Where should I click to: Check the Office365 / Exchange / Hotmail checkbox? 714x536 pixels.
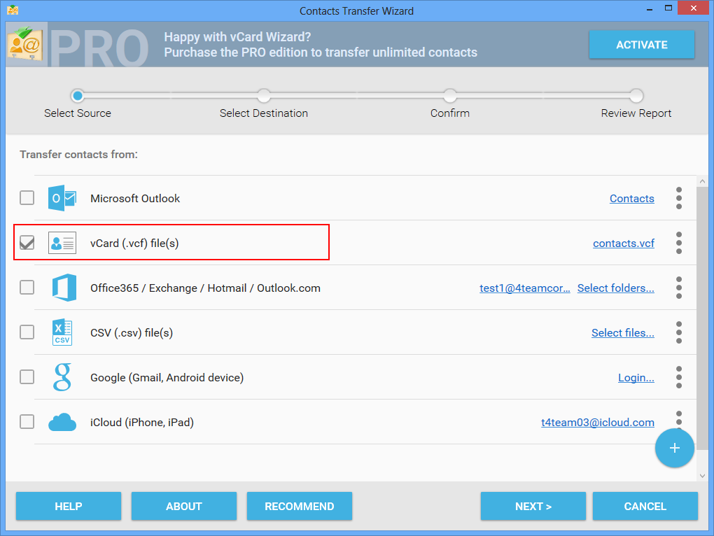(x=27, y=288)
